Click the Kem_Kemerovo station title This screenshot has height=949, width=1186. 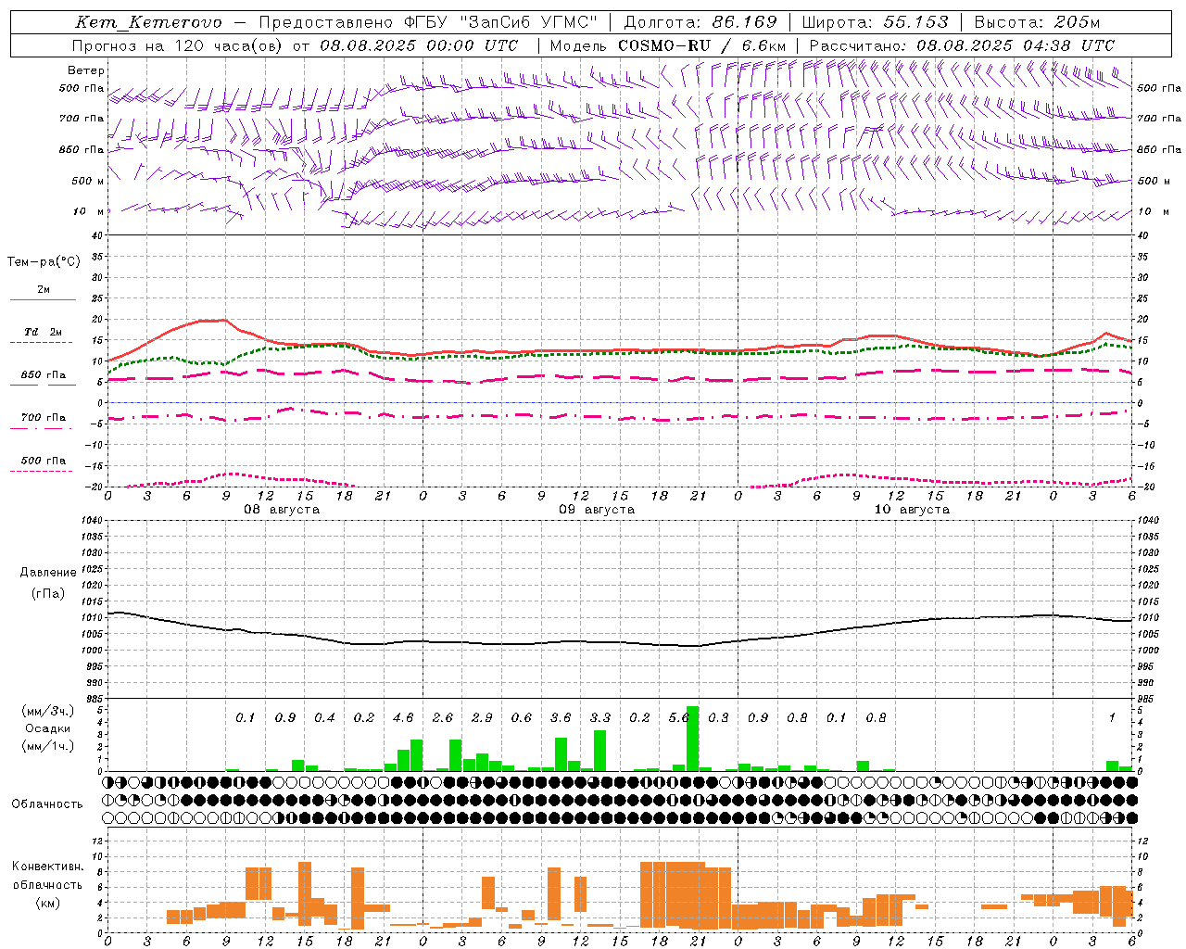[148, 23]
